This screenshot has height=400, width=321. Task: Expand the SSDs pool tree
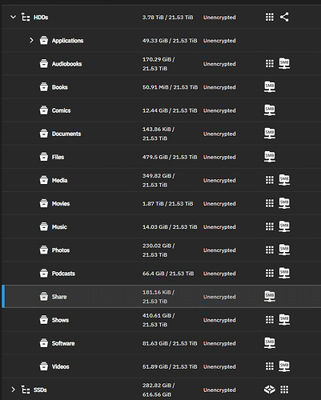coord(13,390)
